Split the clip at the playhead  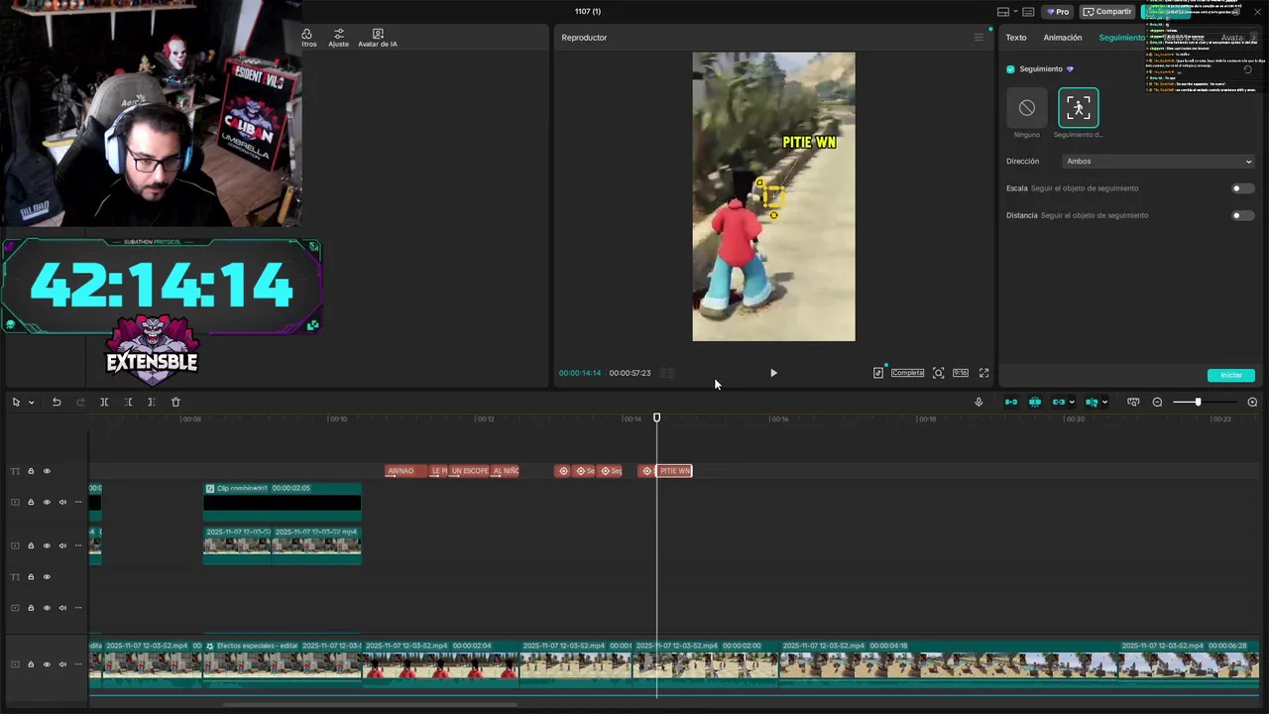104,402
